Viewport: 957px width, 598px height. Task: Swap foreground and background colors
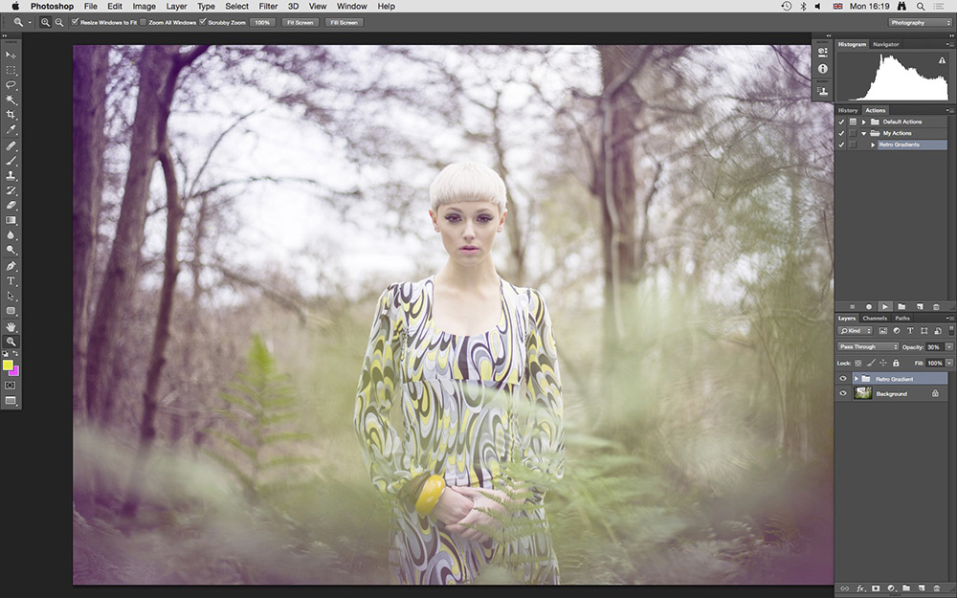16,354
